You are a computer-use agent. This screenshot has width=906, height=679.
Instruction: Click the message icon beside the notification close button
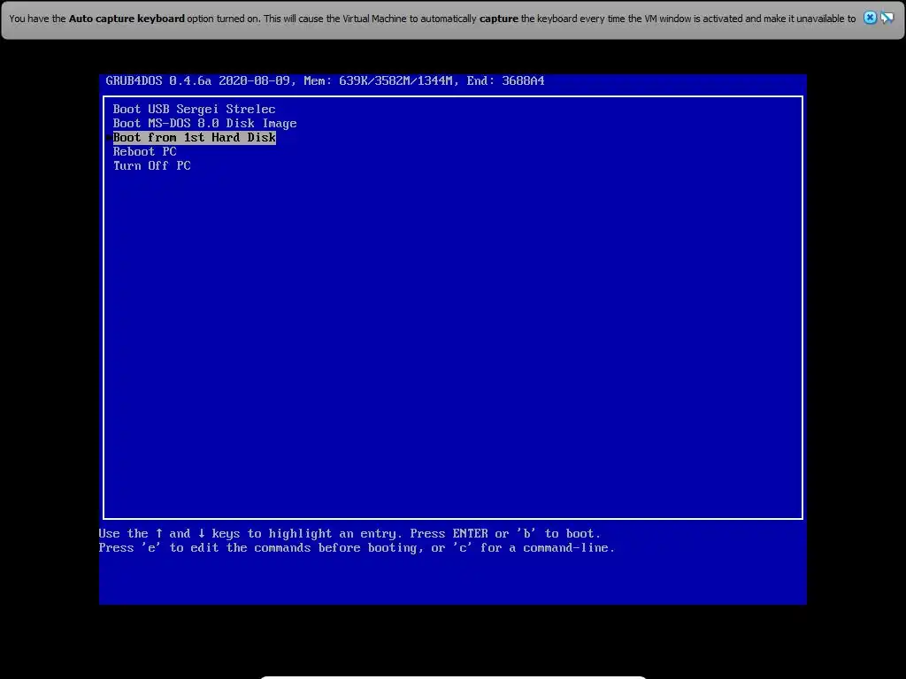887,18
